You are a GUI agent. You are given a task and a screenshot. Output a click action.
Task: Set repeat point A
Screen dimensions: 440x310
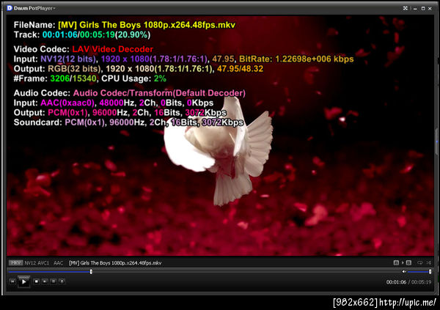pyautogui.click(x=396, y=262)
